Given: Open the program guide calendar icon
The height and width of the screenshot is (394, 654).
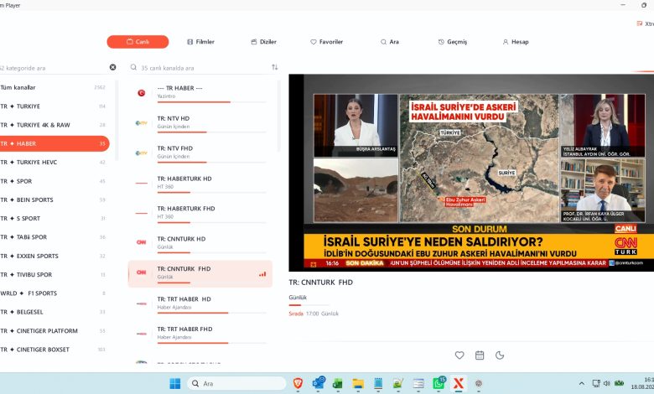Looking at the screenshot, I should click(480, 355).
